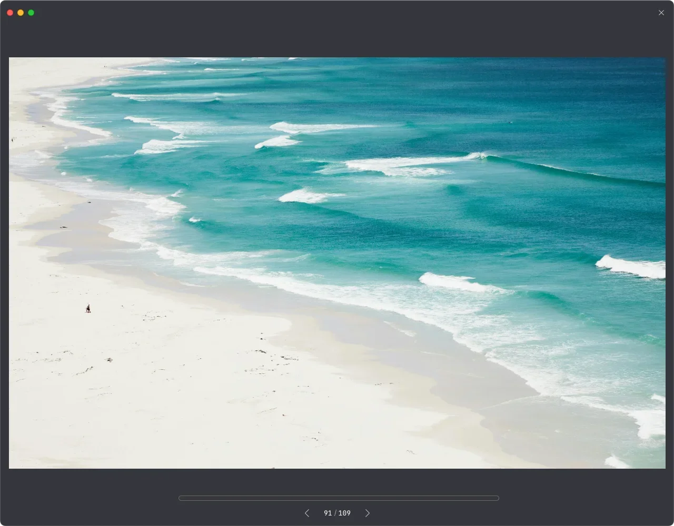
Task: Maximize window with the green button
Action: point(31,13)
